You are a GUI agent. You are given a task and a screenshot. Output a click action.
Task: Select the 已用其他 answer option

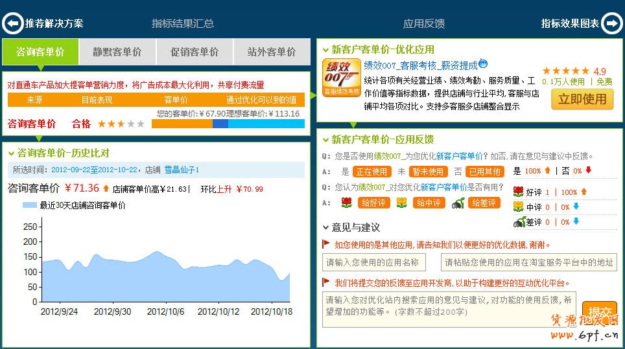point(485,172)
